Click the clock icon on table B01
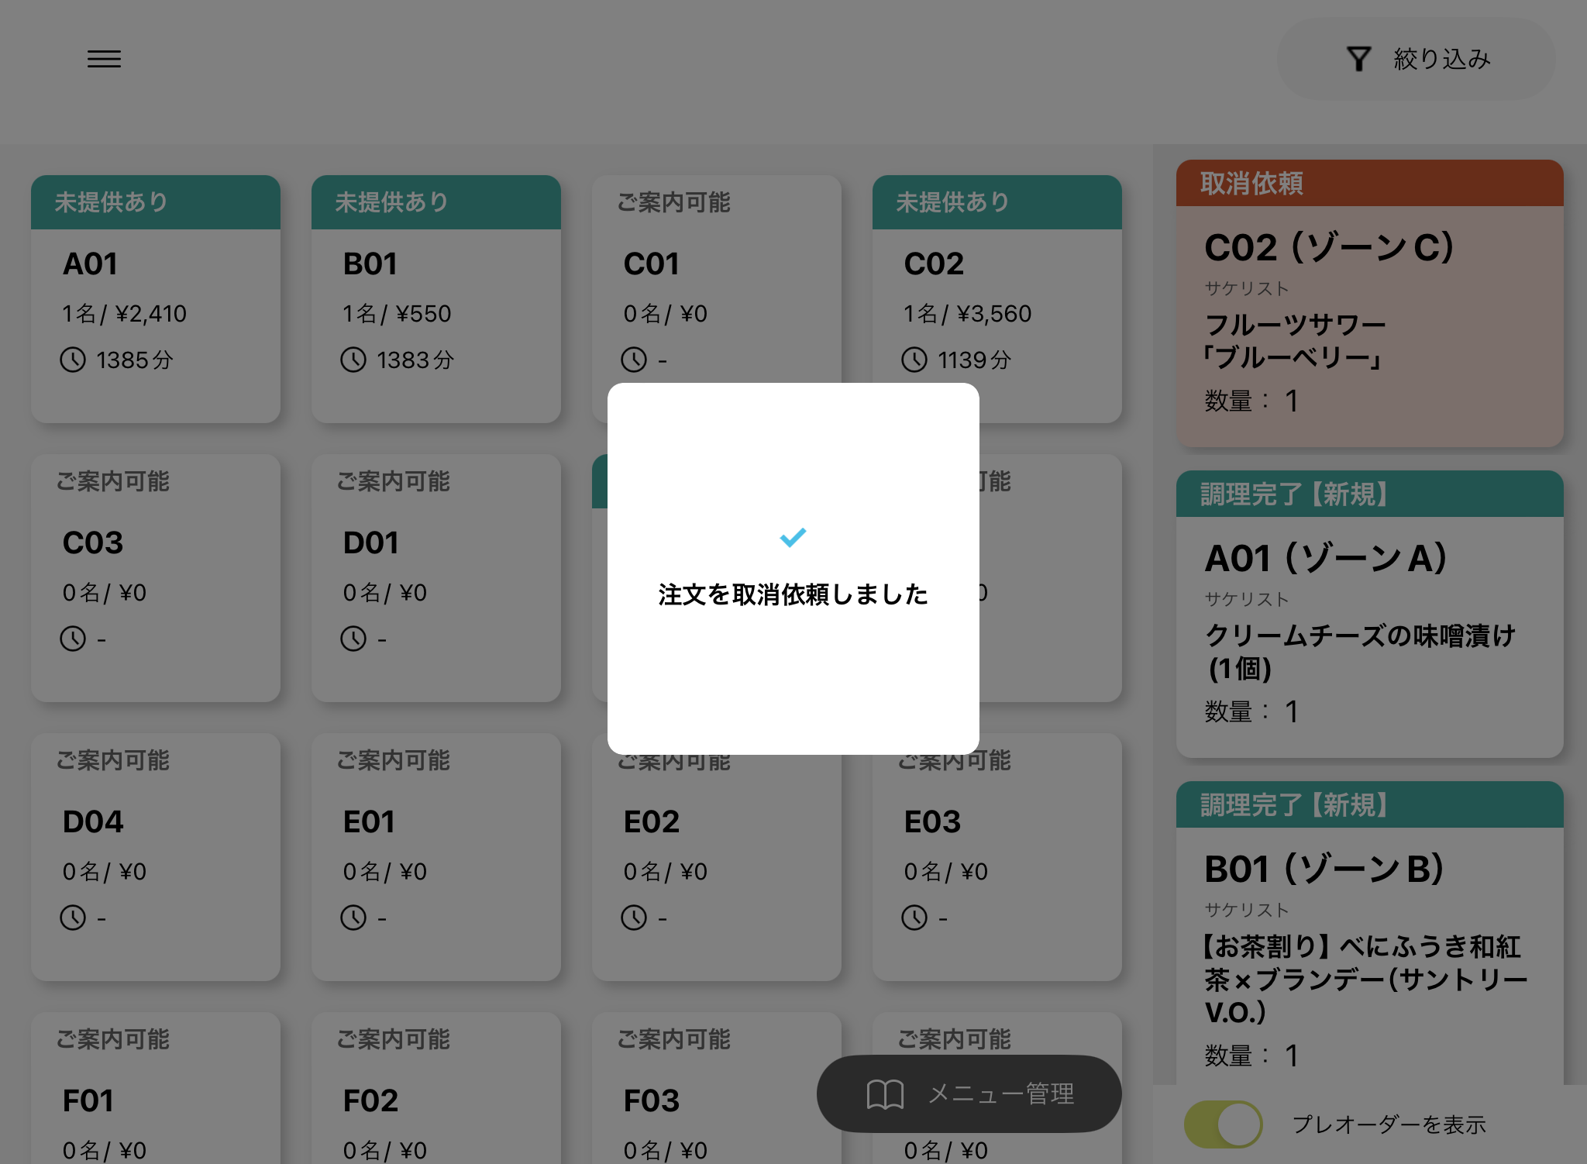 click(x=353, y=360)
